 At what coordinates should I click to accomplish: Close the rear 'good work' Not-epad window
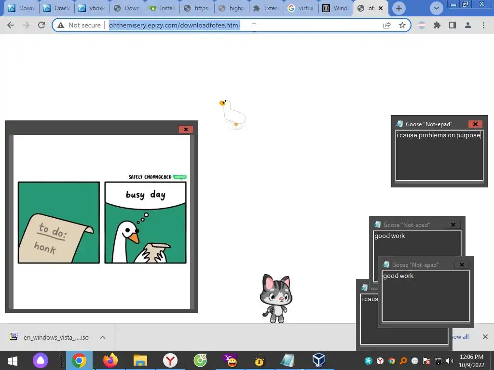point(453,225)
